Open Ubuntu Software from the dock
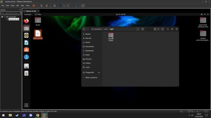The height and width of the screenshot is (118, 211). point(26,50)
